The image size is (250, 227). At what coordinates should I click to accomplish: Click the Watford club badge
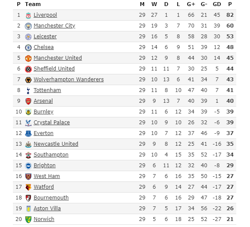[28, 187]
